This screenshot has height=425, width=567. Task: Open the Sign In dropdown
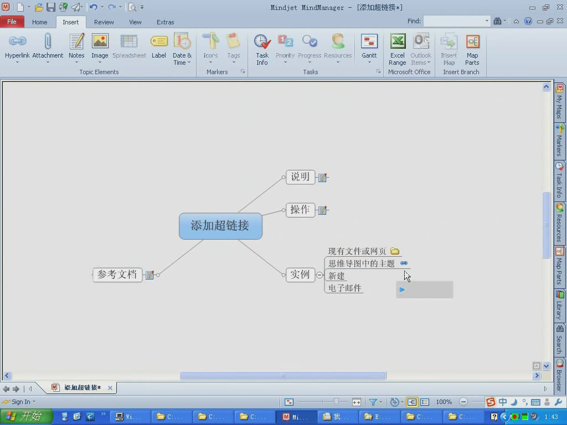coord(34,402)
